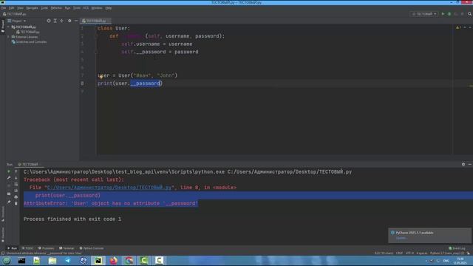Hide the Project panel with minus icon
Screen dimensions: 473x266
pyautogui.click(x=76, y=21)
